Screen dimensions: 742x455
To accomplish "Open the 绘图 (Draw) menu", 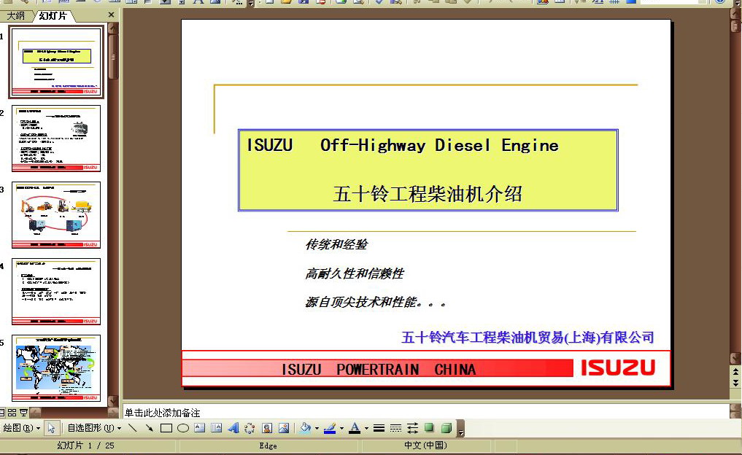I will [21, 428].
